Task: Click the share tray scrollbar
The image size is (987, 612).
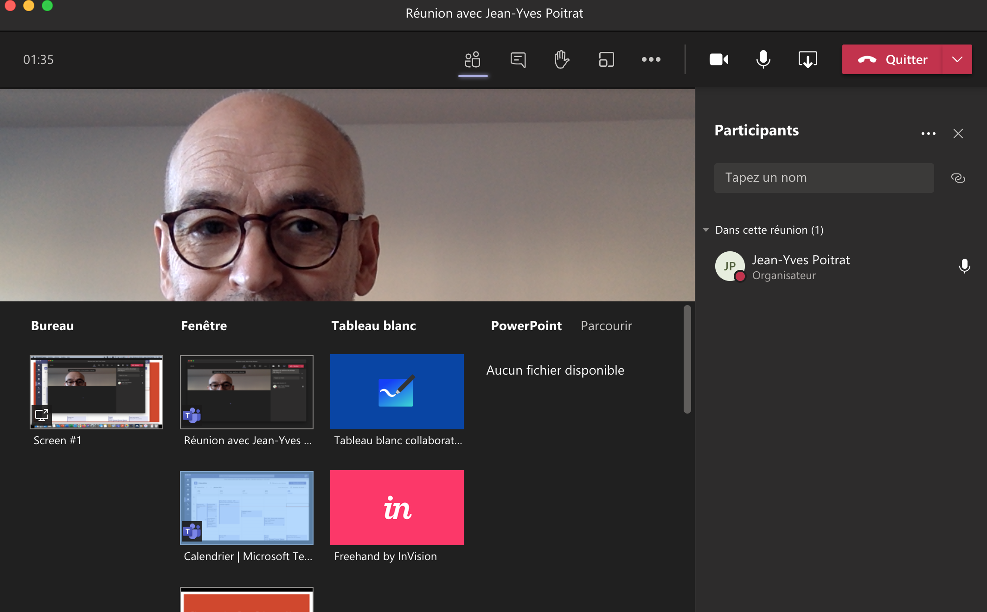Action: coord(687,359)
